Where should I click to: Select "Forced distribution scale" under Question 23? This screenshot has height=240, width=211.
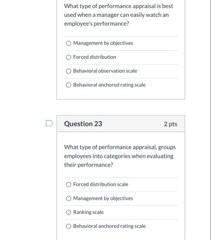click(68, 184)
